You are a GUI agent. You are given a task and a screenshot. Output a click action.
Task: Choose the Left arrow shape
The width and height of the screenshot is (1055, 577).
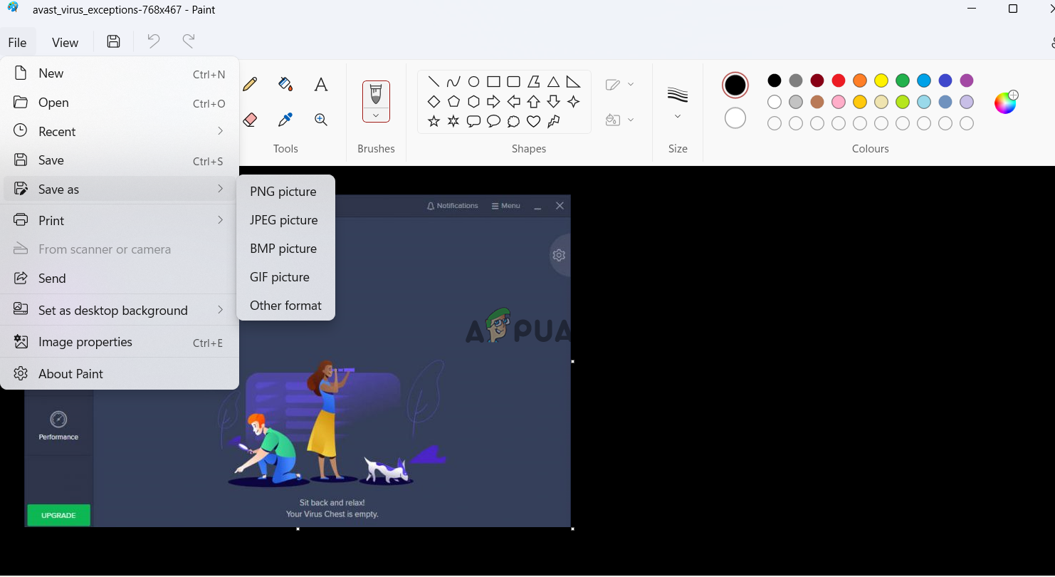[513, 102]
